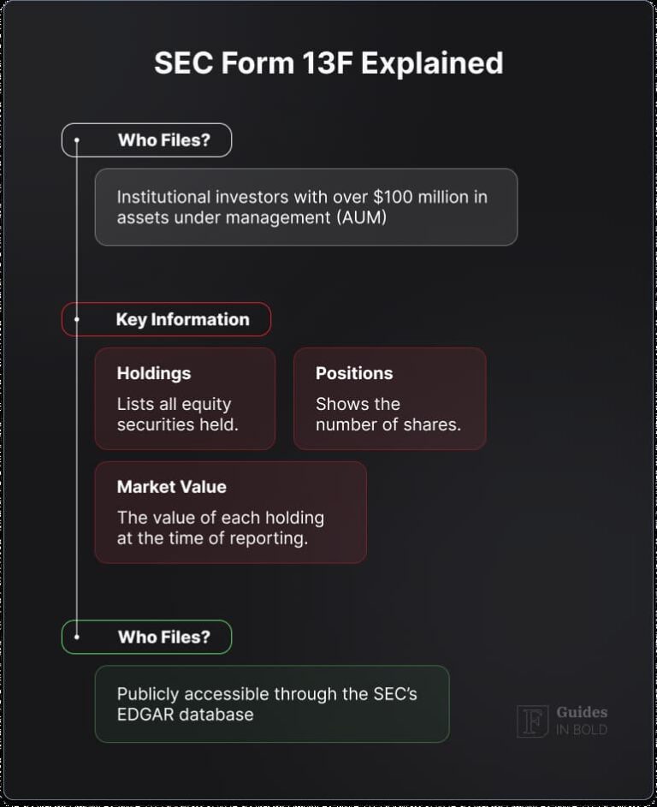657x807 pixels.
Task: Click the "SEC Form 13F Explained" title
Action: point(328,63)
